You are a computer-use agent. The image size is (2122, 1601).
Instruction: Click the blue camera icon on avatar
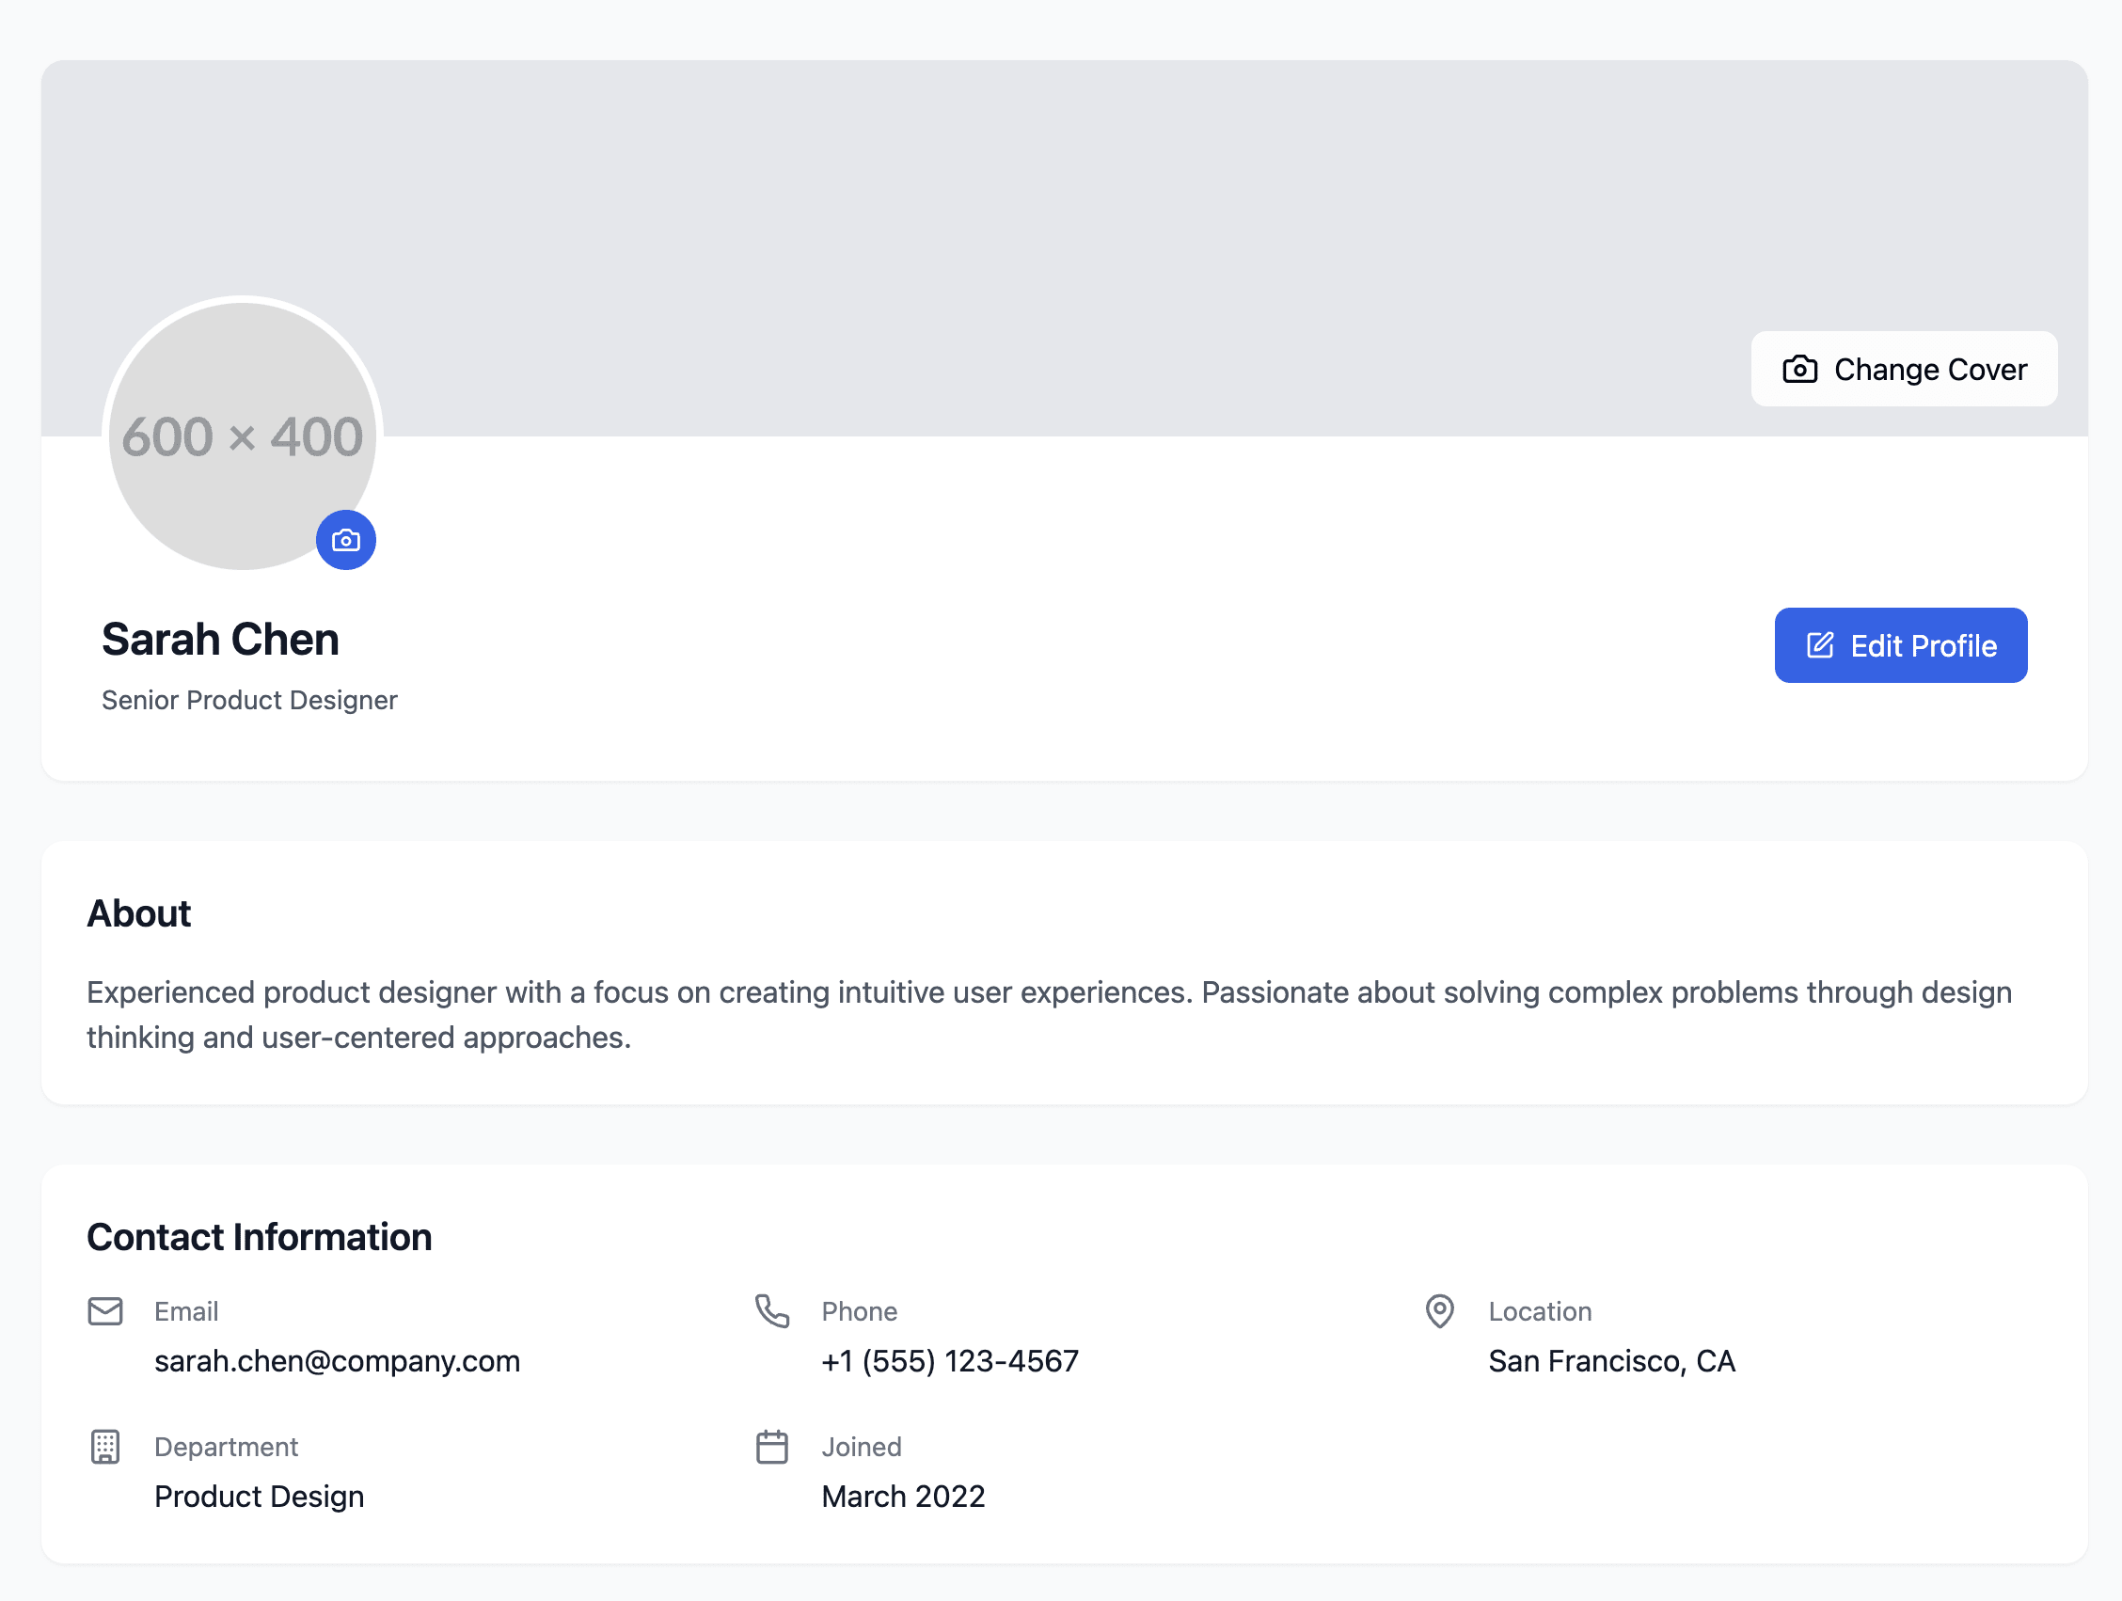345,540
